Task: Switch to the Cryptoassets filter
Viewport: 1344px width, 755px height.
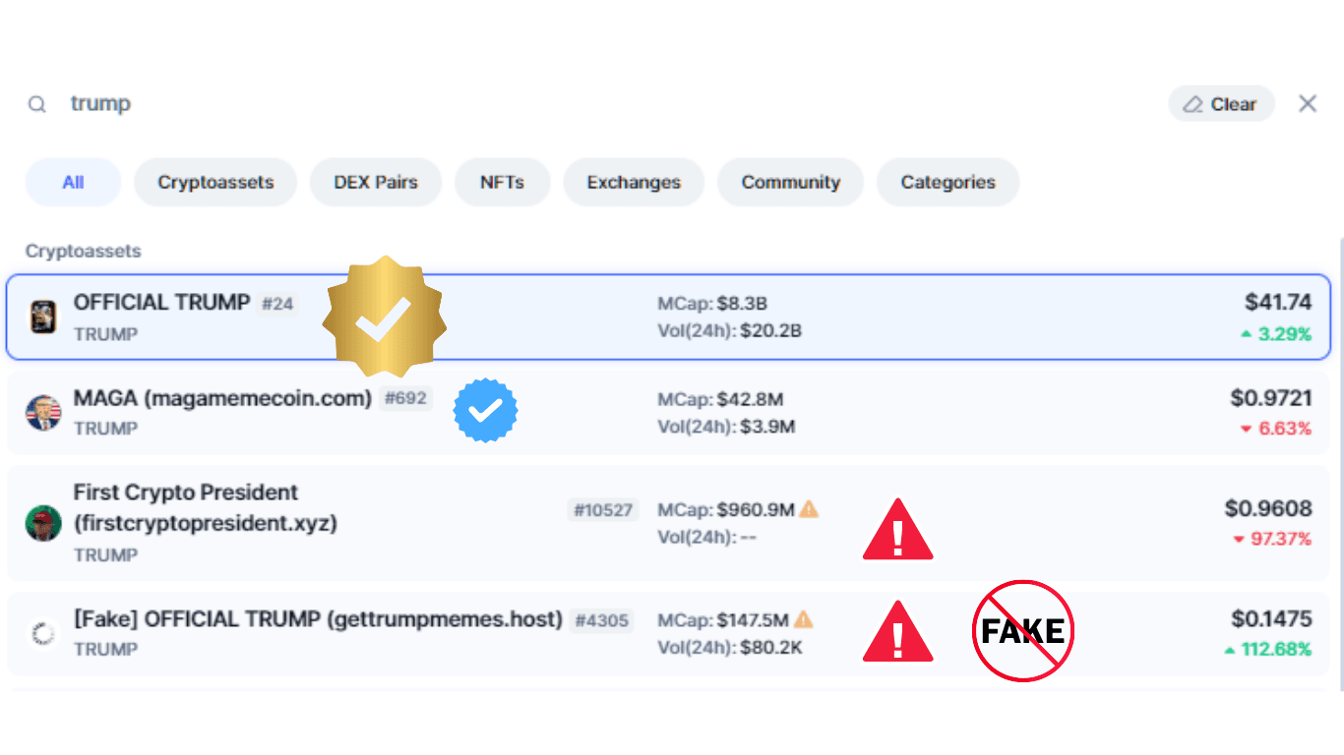Action: tap(215, 182)
